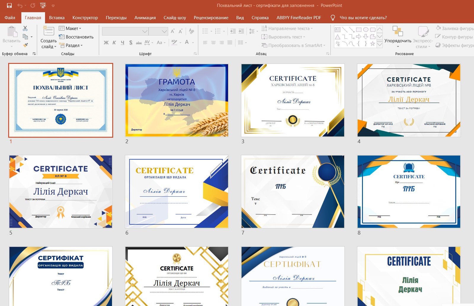Click the decrease list level icon
Image resolution: width=474 pixels, height=306 pixels.
[x=233, y=31]
